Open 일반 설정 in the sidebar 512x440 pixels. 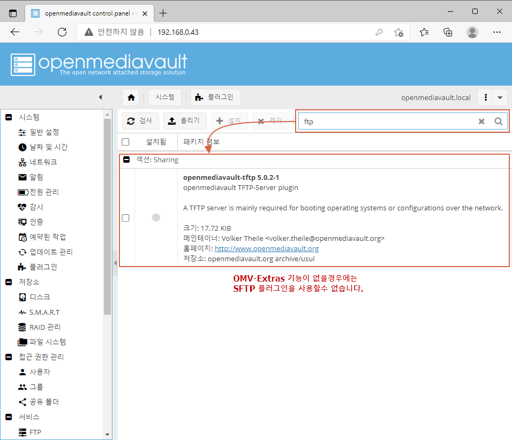tap(39, 132)
